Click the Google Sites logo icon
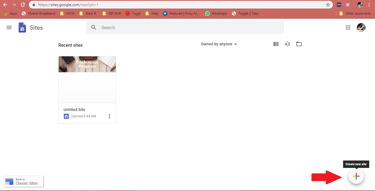Image resolution: width=375 pixels, height=191 pixels. (x=22, y=27)
